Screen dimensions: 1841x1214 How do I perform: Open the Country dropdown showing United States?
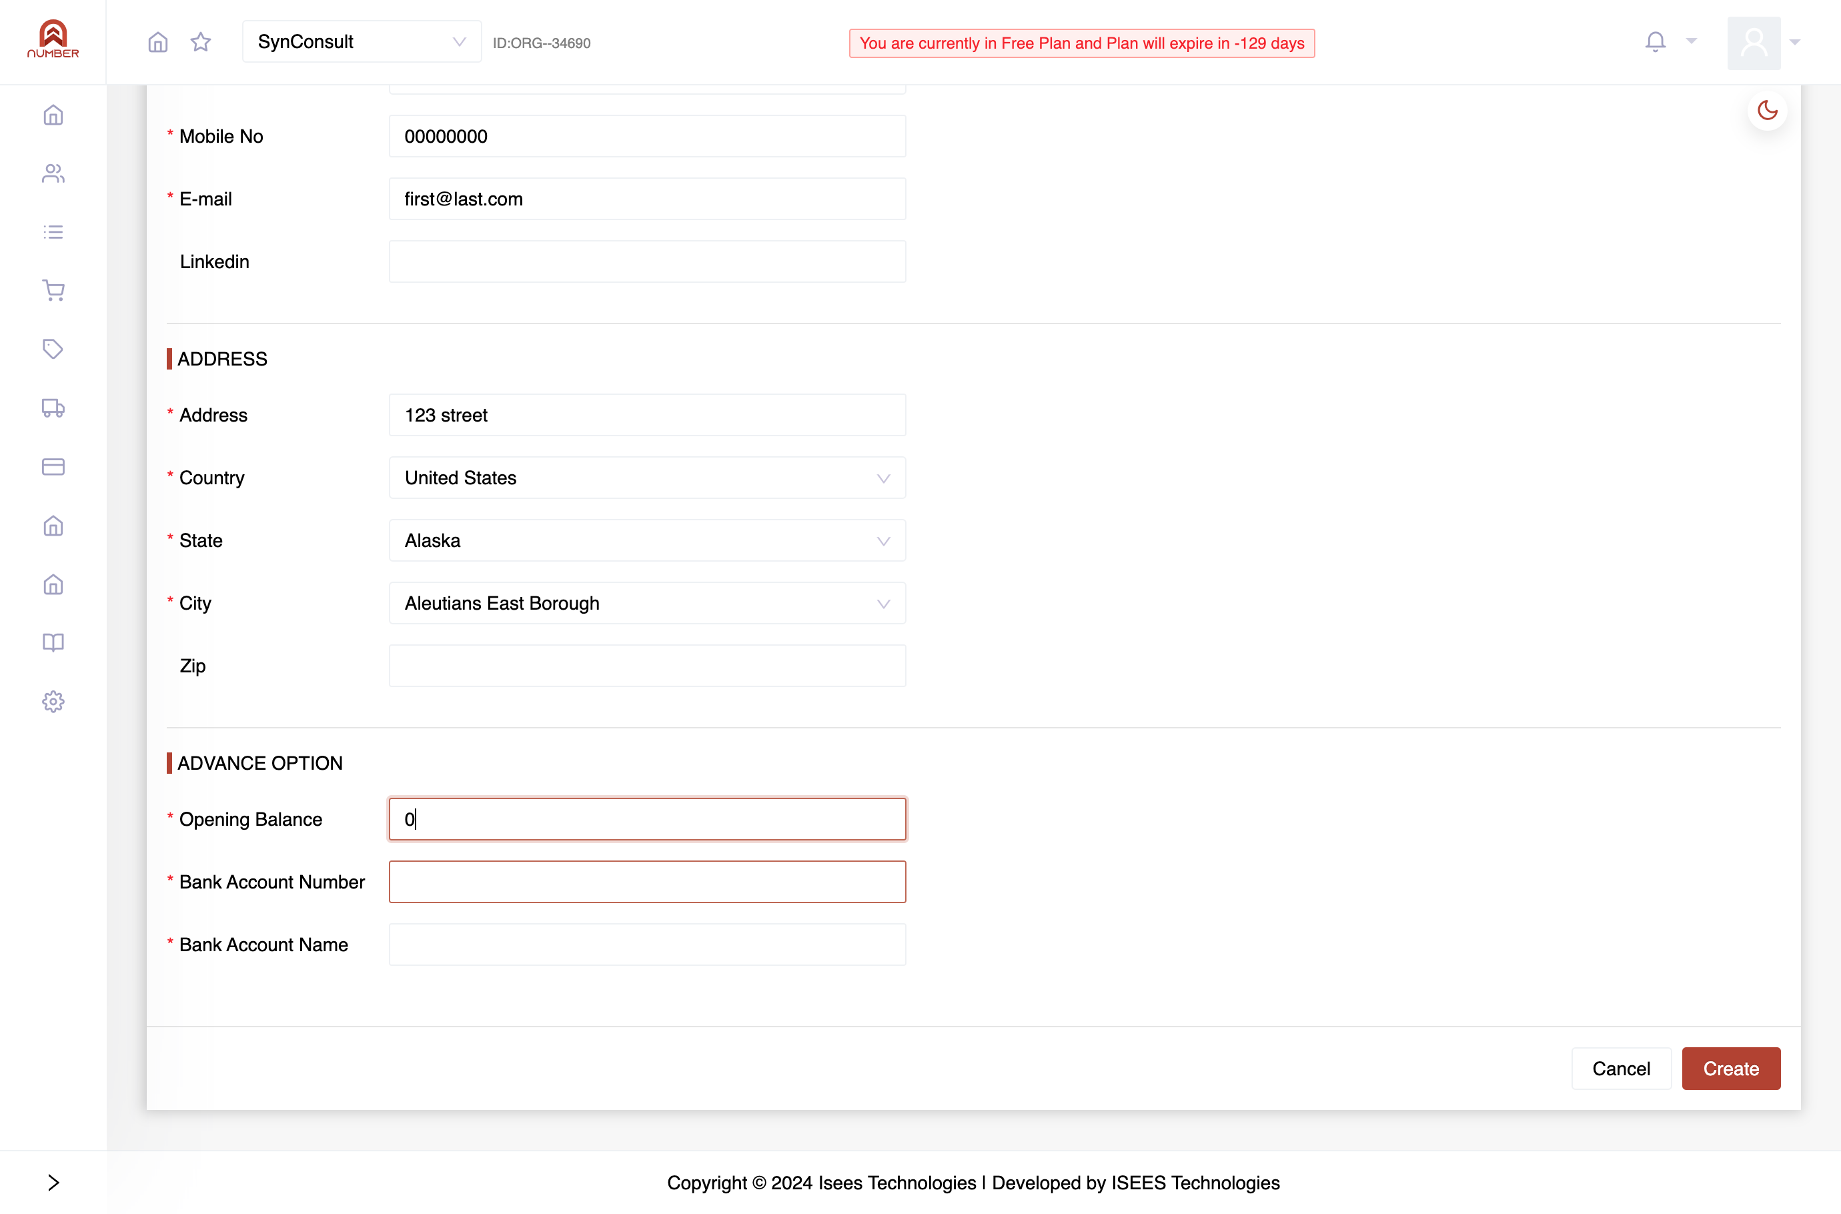[647, 478]
